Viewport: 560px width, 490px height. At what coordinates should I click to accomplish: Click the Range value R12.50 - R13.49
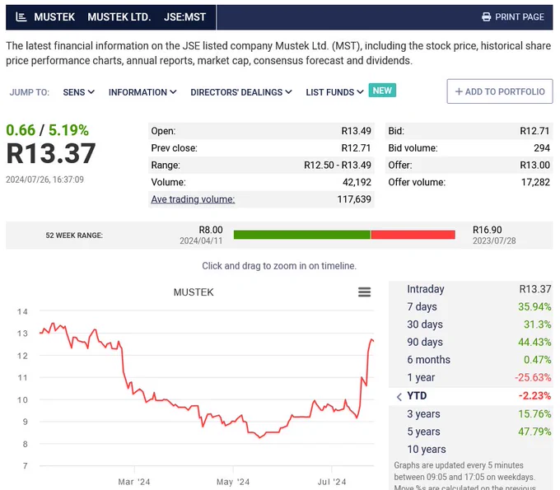tap(338, 165)
